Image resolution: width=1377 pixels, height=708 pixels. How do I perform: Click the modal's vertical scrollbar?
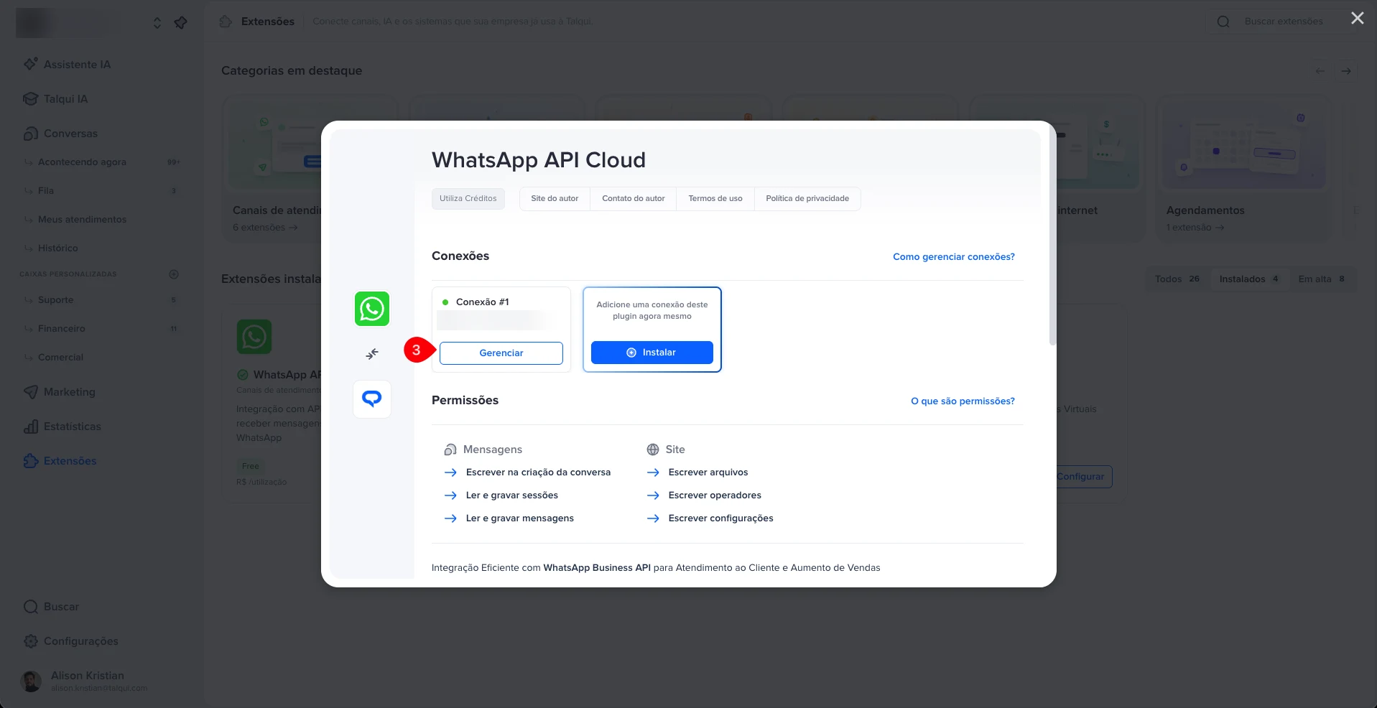(1053, 237)
